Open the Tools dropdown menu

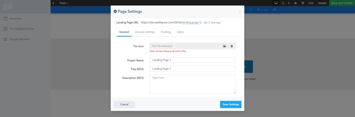64,3
